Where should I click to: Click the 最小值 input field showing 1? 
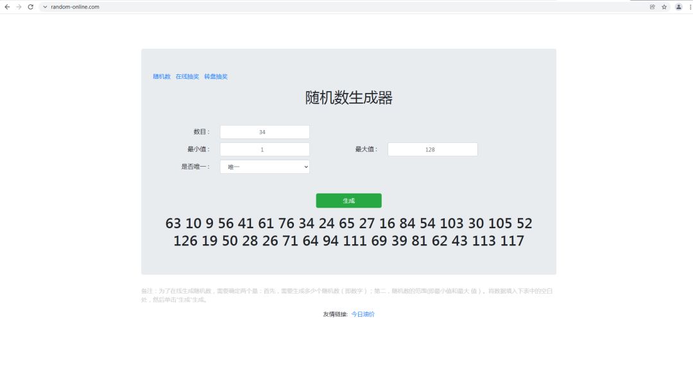click(265, 149)
